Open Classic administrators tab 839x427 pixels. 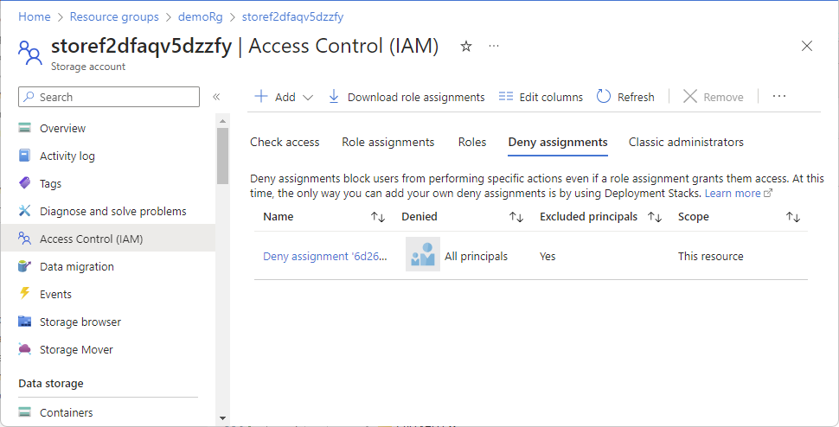coord(686,142)
